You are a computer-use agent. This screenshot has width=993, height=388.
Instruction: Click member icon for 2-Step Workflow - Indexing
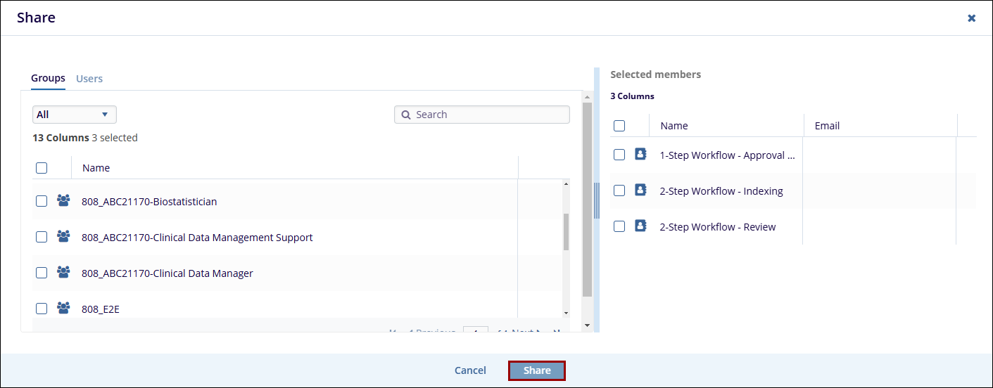pyautogui.click(x=640, y=190)
